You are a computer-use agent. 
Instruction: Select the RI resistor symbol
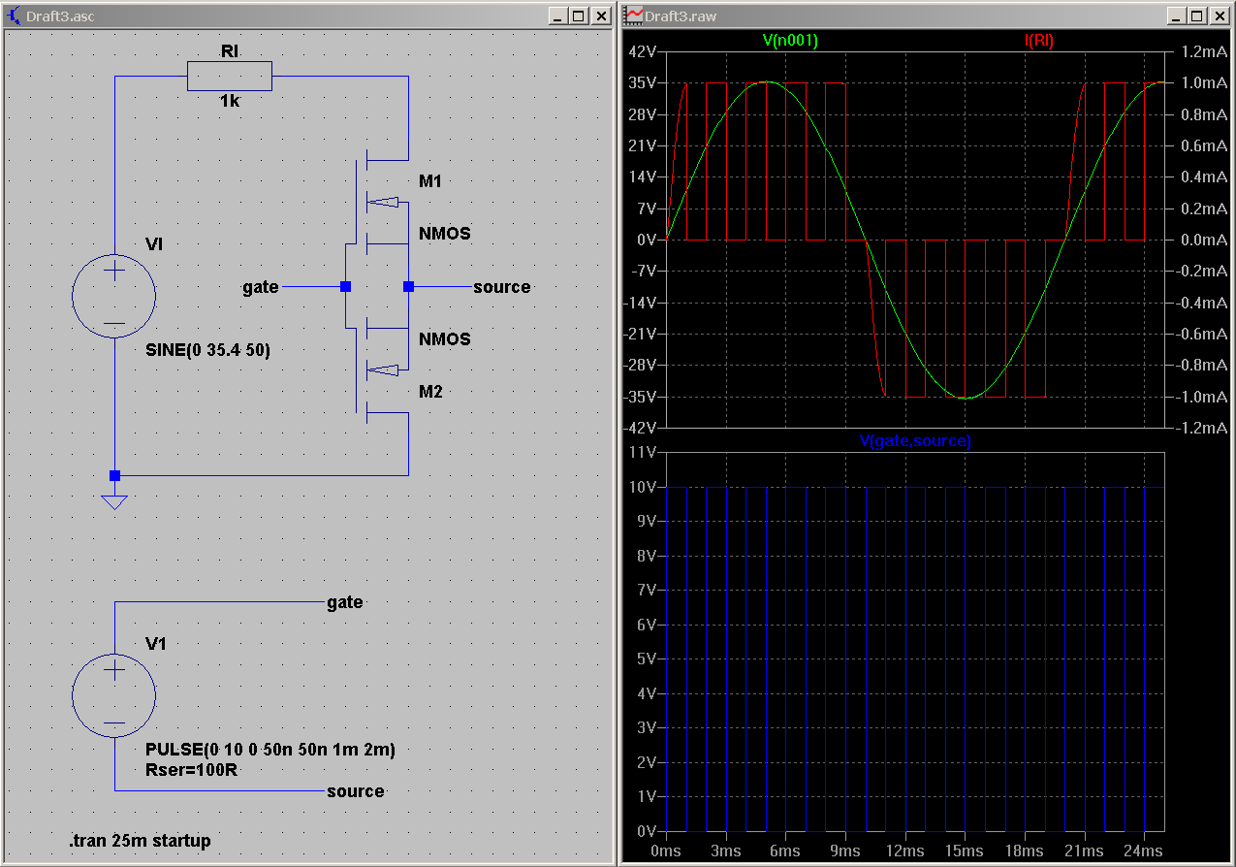pyautogui.click(x=230, y=76)
